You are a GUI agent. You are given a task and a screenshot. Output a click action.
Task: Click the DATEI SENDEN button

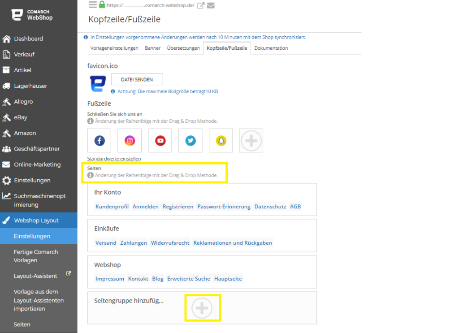[x=137, y=79]
